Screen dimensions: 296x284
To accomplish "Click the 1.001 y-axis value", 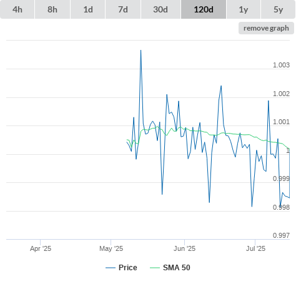I will tap(281, 122).
